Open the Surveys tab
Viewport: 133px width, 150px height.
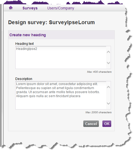30,8
